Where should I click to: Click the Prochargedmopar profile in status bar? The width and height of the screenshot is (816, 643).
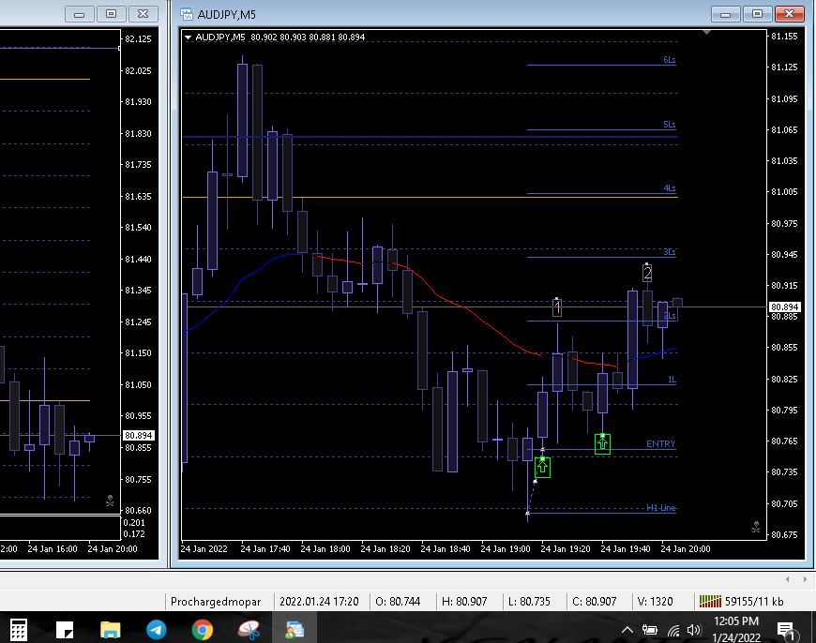pos(216,601)
